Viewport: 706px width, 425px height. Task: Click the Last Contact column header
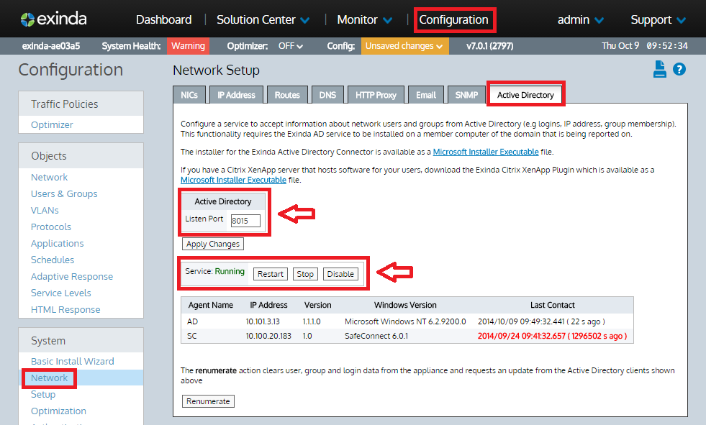pyautogui.click(x=553, y=305)
